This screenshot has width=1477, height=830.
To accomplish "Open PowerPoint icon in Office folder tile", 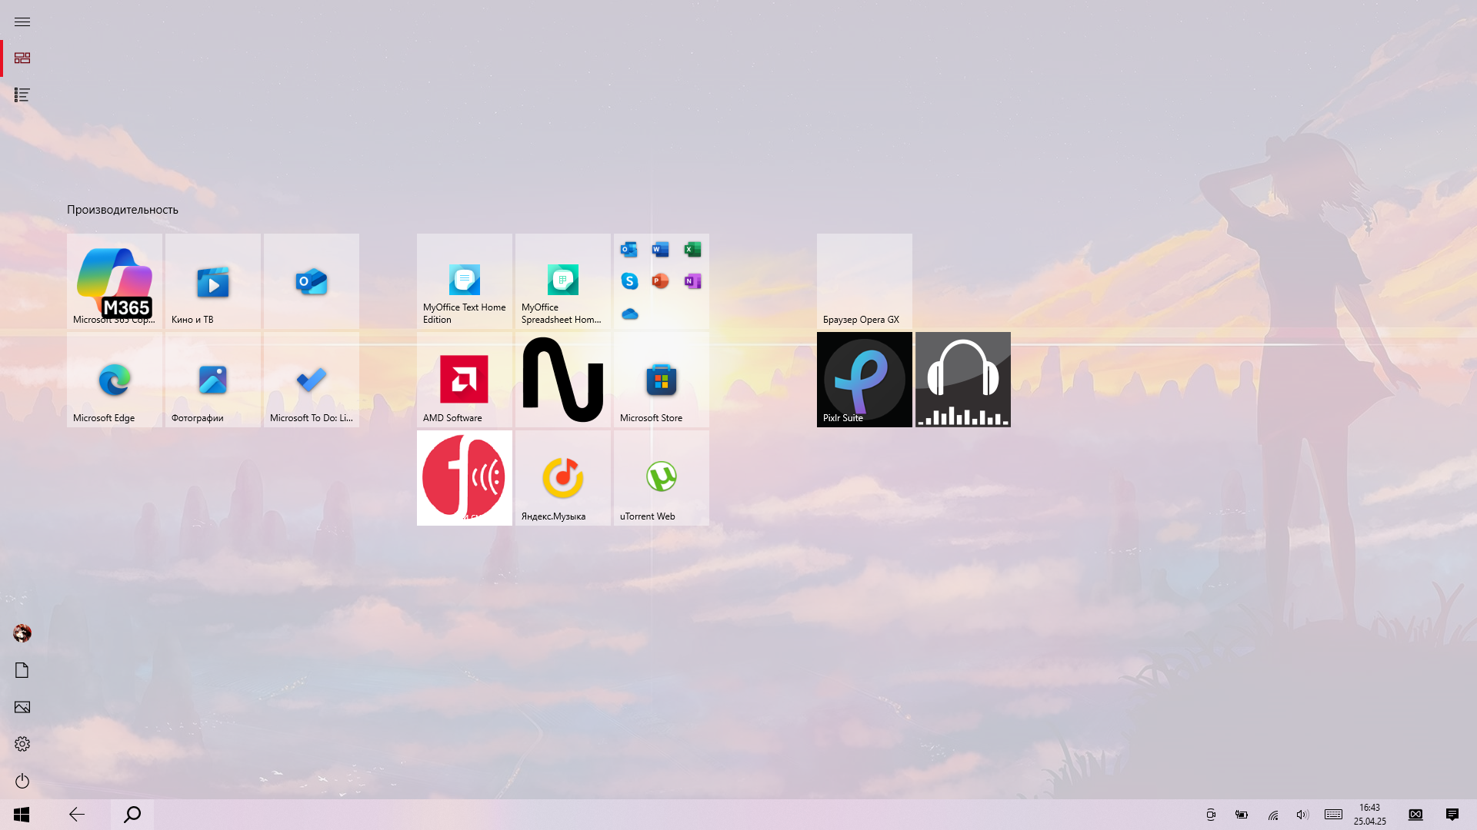I will click(x=661, y=281).
